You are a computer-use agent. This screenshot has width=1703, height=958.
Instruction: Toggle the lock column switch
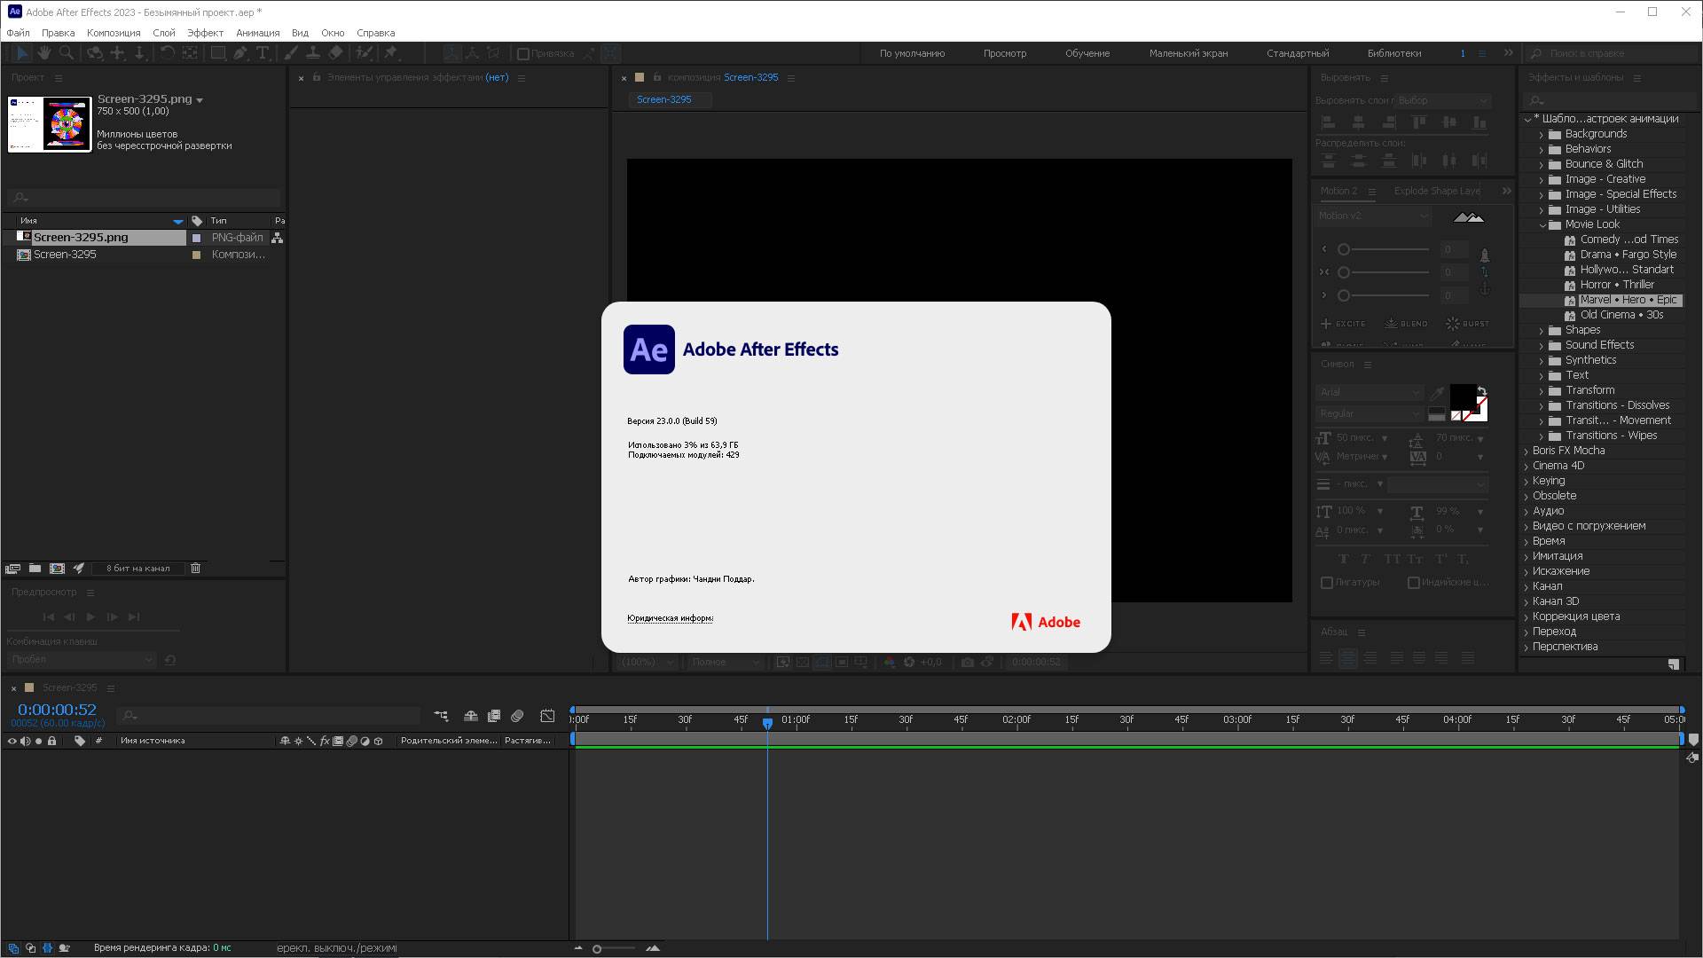(52, 741)
